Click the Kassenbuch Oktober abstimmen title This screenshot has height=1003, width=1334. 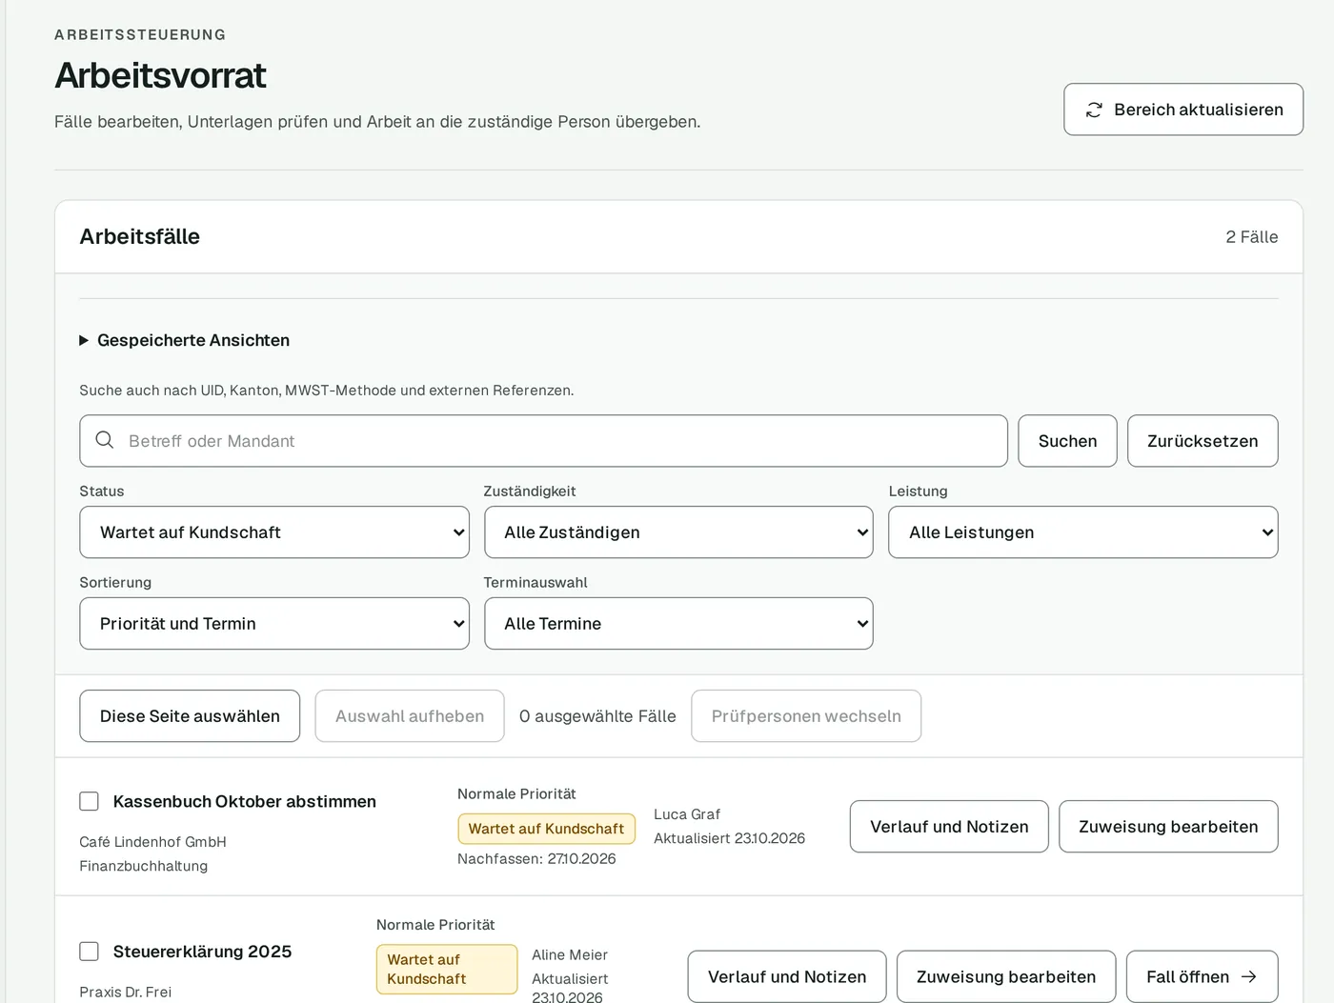point(244,801)
